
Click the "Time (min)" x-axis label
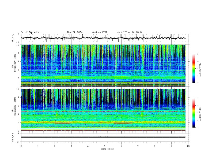click(x=107, y=149)
